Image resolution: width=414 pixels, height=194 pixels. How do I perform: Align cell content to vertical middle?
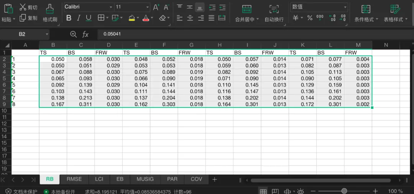coord(190,7)
